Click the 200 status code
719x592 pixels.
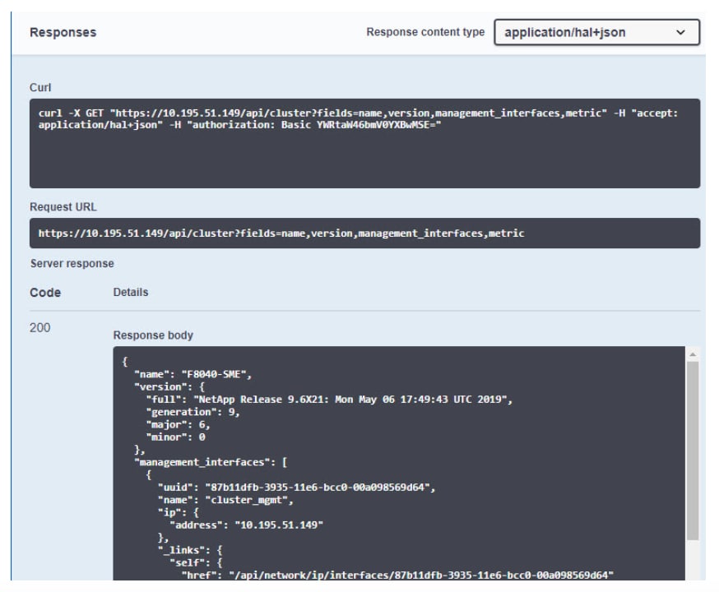[39, 328]
